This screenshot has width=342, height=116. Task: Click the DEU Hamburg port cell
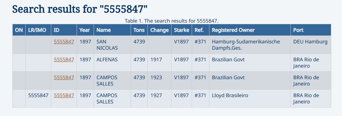[x=311, y=45]
